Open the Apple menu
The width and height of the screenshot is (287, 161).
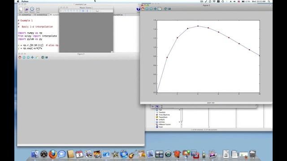(x=18, y=1)
